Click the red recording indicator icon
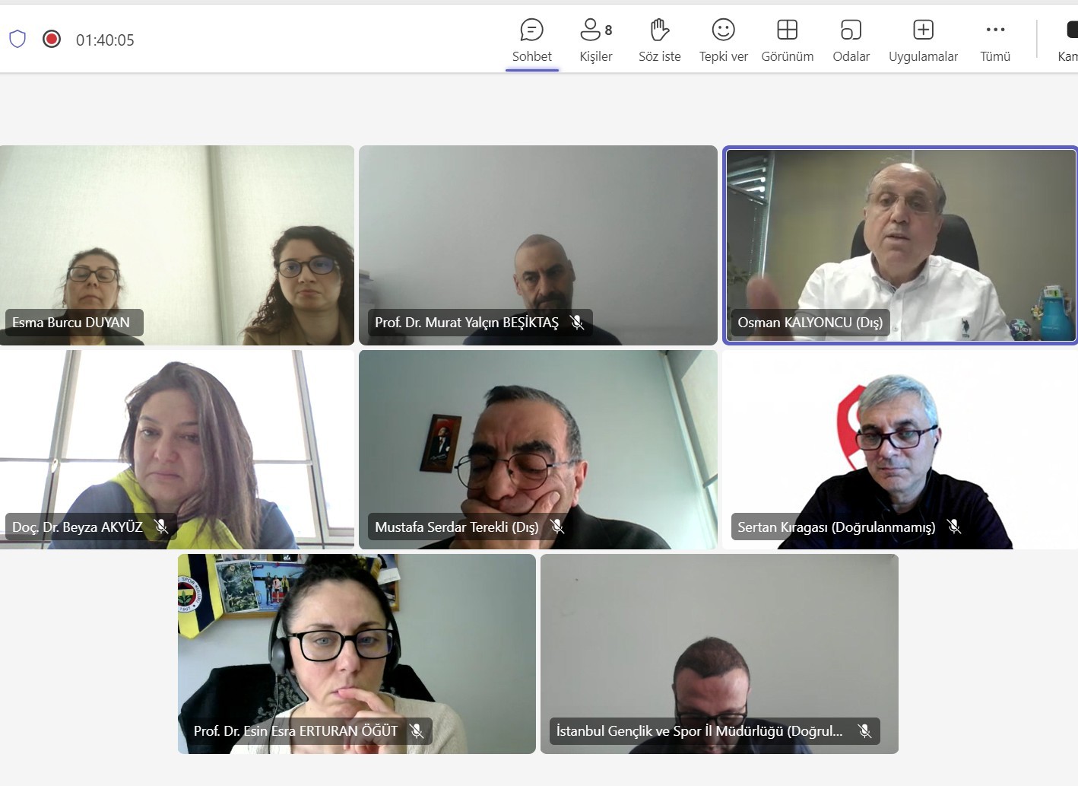The width and height of the screenshot is (1078, 786). click(x=52, y=39)
